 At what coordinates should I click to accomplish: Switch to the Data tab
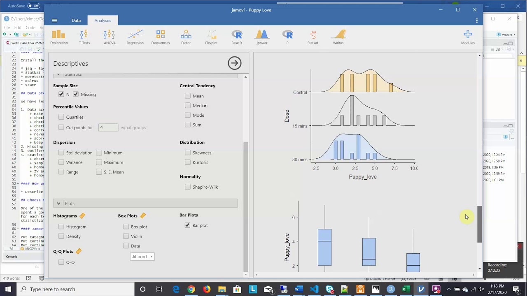76,21
